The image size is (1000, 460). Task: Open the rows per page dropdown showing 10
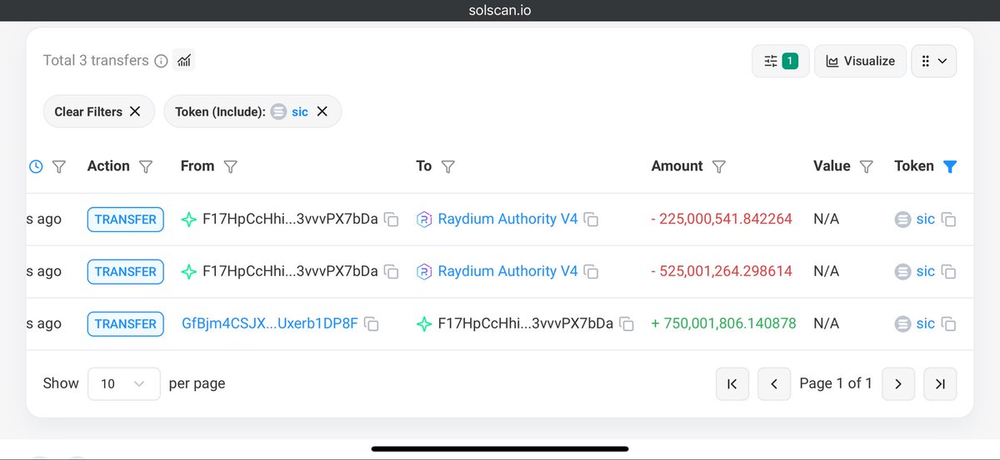tap(123, 383)
